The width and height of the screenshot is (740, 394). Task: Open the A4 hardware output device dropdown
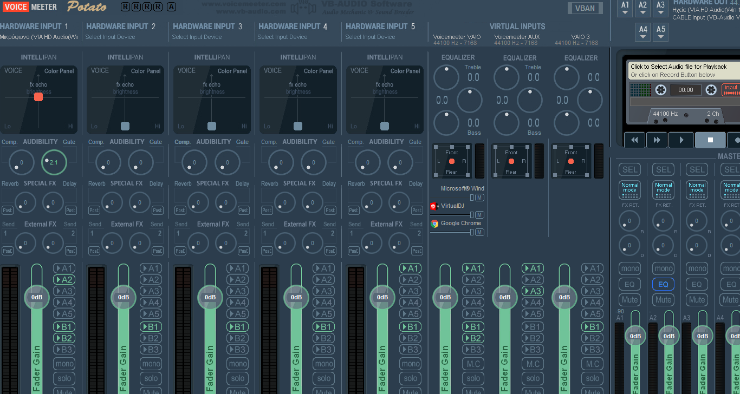click(x=643, y=32)
